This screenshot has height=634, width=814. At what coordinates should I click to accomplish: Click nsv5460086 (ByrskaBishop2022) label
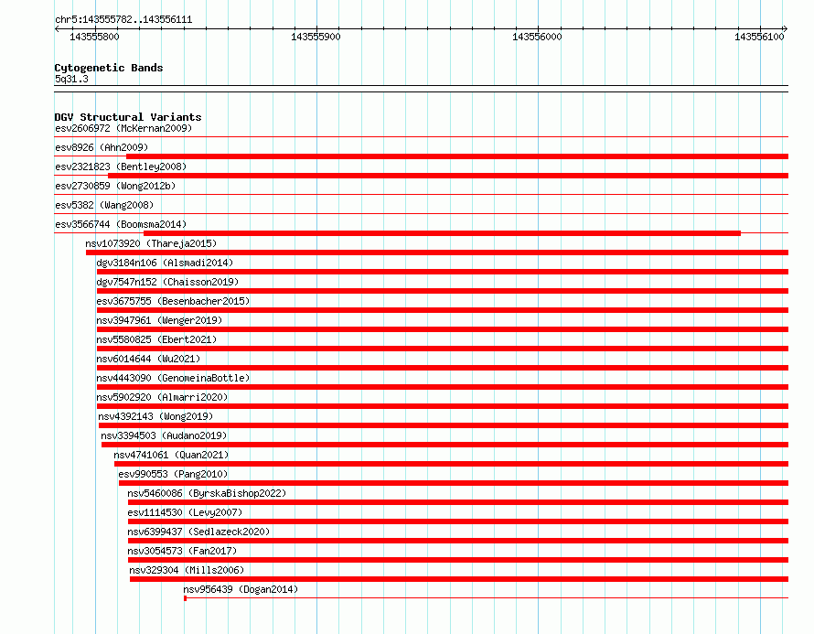pyautogui.click(x=207, y=493)
